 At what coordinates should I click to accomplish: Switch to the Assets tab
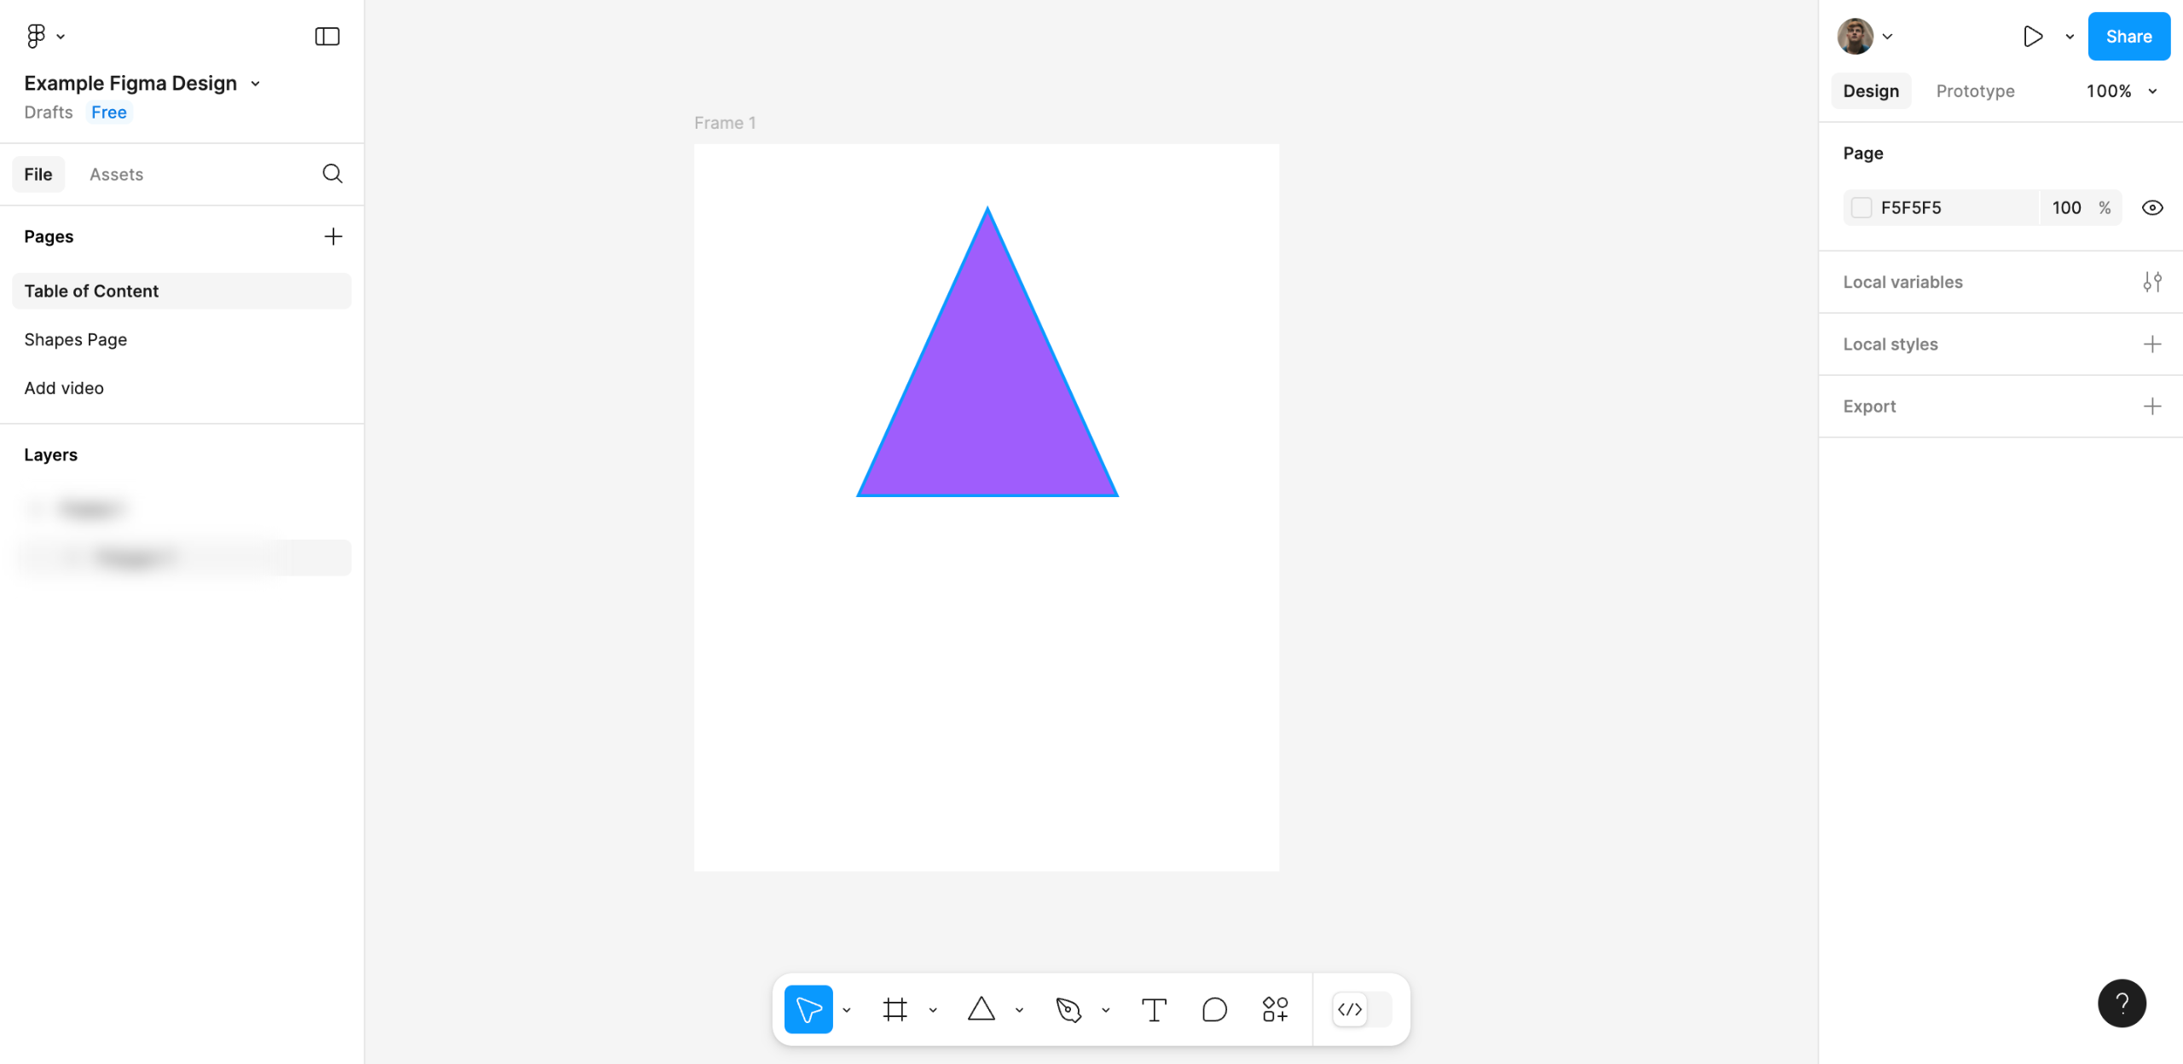[116, 174]
